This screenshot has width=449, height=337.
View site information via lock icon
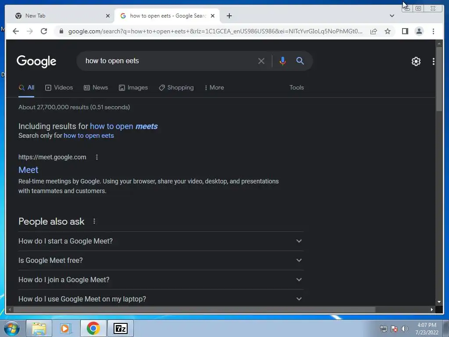(61, 31)
